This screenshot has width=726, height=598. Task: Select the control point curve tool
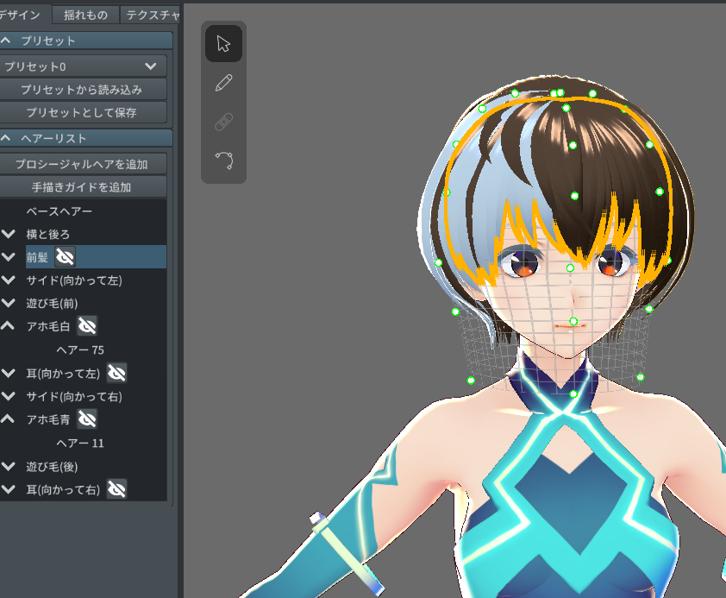coord(223,161)
